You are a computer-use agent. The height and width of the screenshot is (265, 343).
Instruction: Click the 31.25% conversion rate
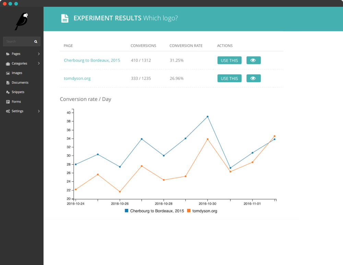click(177, 60)
